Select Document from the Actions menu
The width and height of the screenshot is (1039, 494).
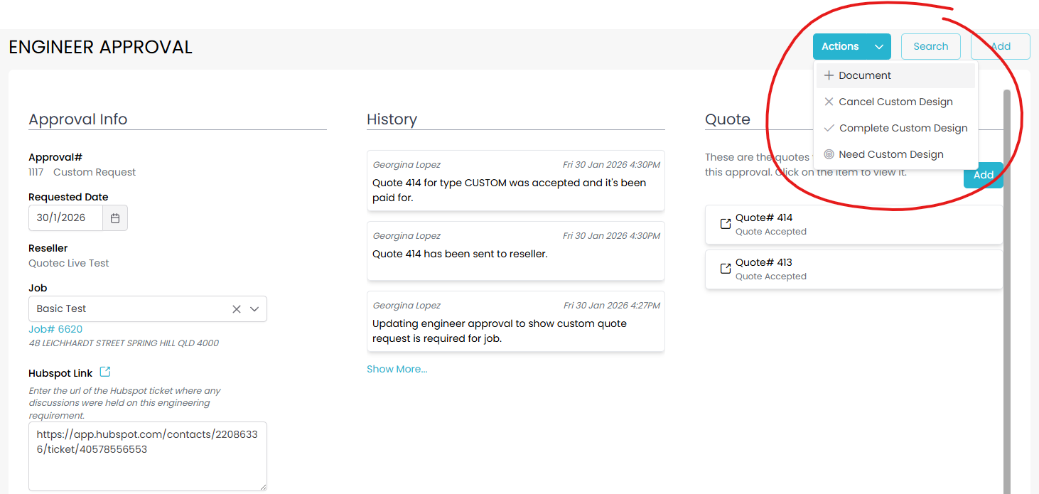[x=865, y=75]
